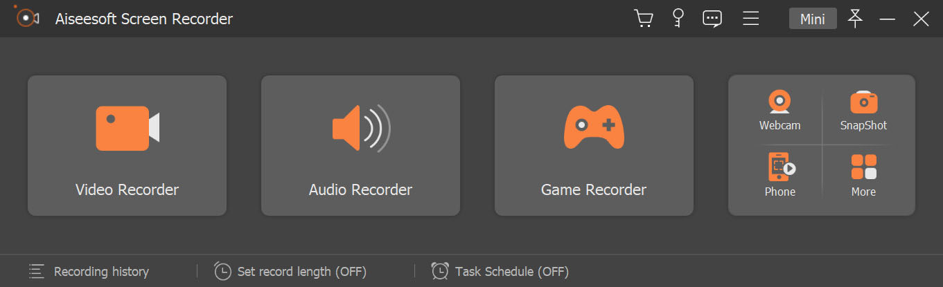Image resolution: width=943 pixels, height=287 pixels.
Task: Toggle Set record length option
Action: (301, 272)
